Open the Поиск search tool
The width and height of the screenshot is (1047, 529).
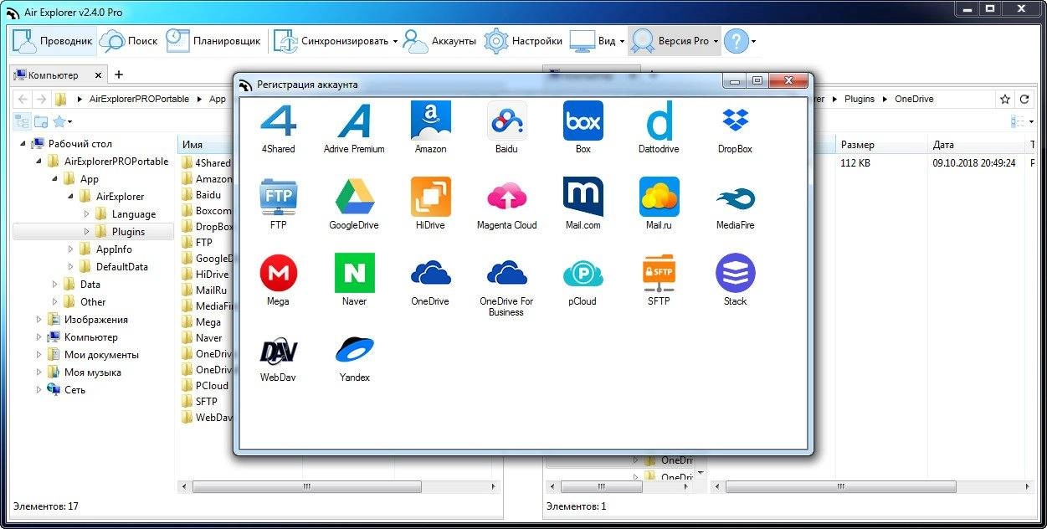[x=129, y=40]
